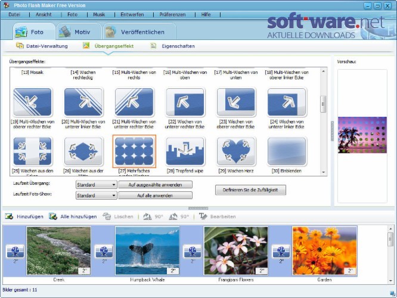
Task: Click '[16] Multi-Wischen von oben' label
Action: pos(185,75)
